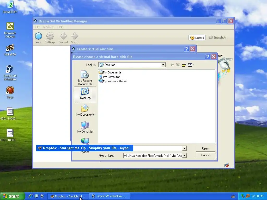The width and height of the screenshot is (267, 200).
Task: Expand the File name dropdown arrow
Action: click(x=184, y=148)
